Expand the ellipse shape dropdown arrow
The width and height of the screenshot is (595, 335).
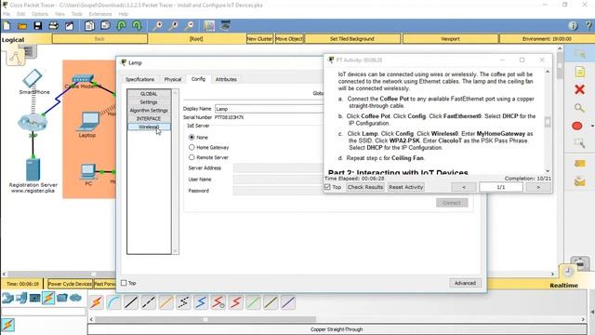click(591, 127)
